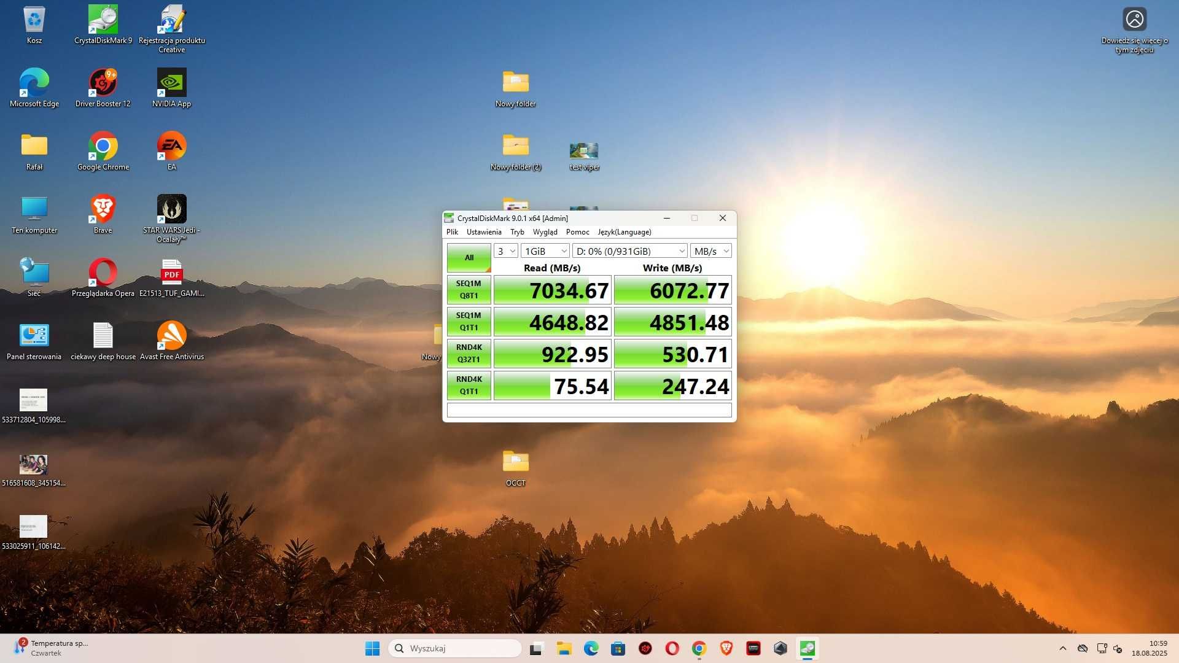
Task: Expand the hidden system tray icons chevron
Action: [1063, 648]
